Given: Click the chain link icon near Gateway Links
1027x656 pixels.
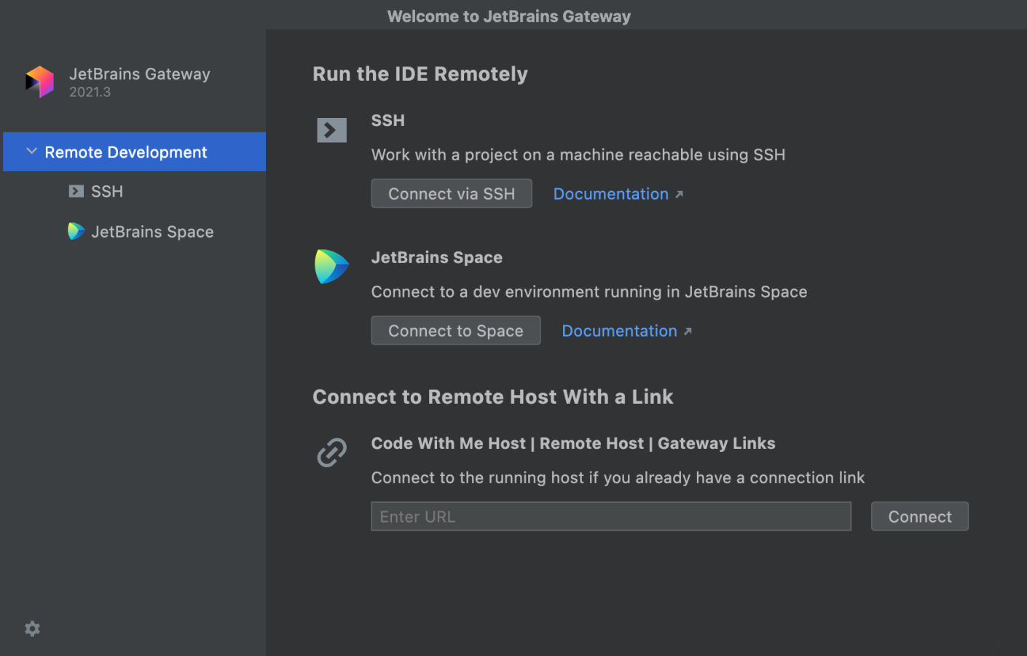Looking at the screenshot, I should point(331,452).
